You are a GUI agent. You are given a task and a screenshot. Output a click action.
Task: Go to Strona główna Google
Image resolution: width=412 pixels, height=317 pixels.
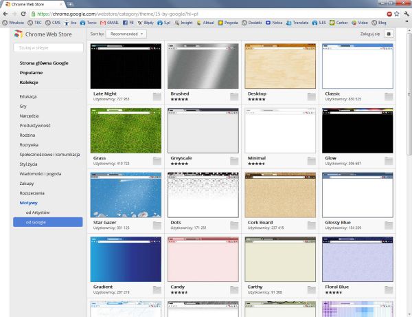tap(45, 62)
